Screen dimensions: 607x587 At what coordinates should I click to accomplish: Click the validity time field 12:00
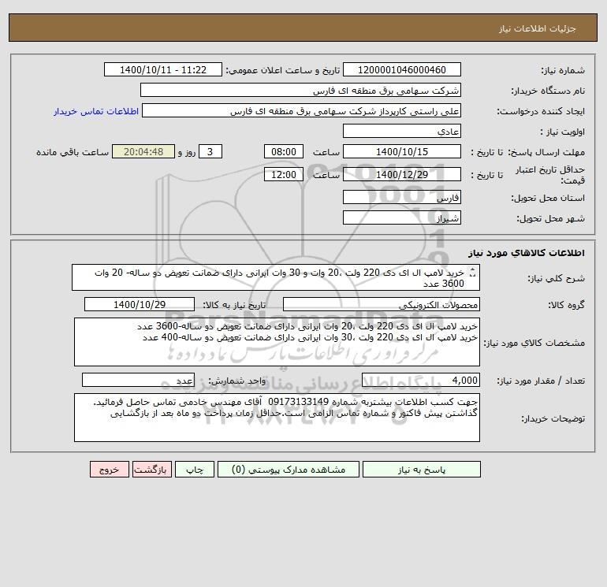coord(283,174)
